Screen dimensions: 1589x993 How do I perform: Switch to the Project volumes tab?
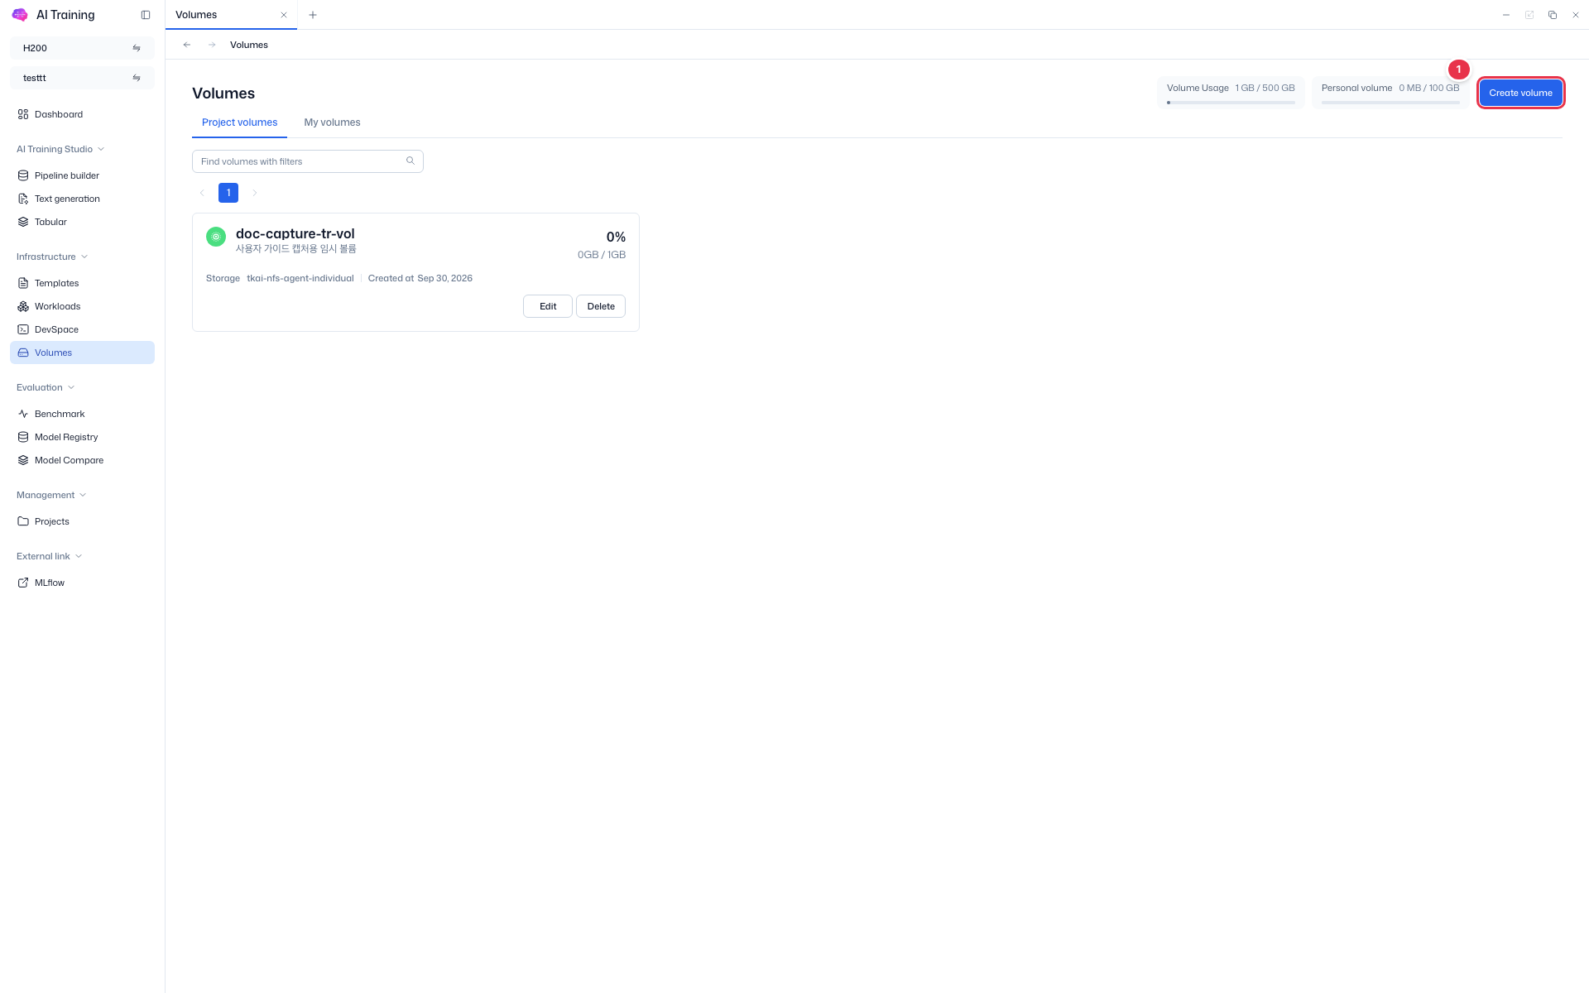(x=240, y=122)
